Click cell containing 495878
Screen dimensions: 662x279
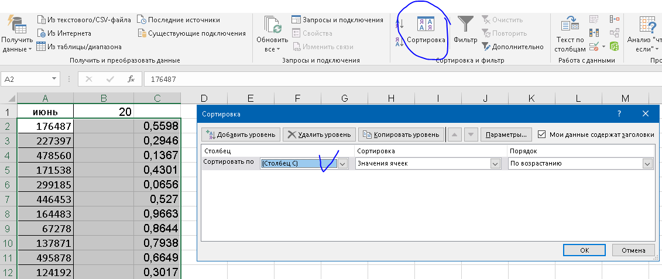(x=45, y=258)
